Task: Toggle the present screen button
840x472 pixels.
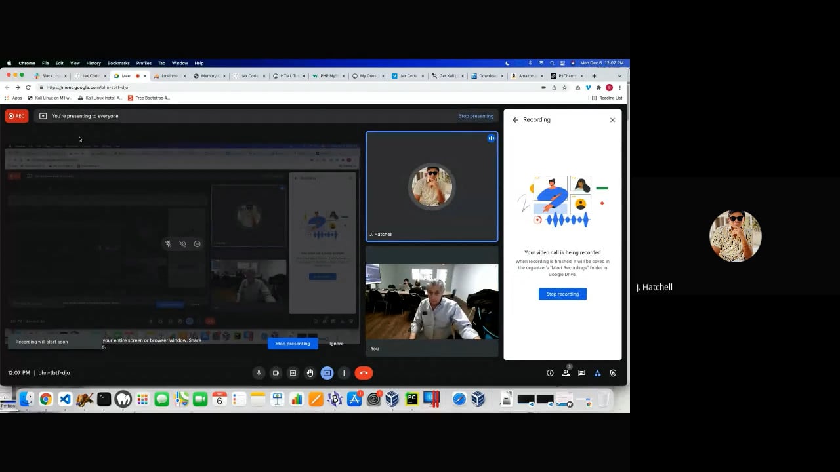Action: click(x=327, y=373)
